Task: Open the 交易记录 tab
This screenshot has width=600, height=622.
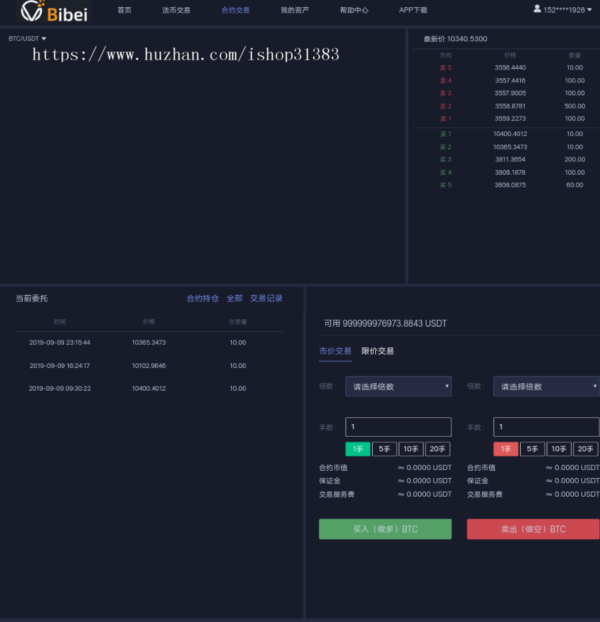Action: (x=266, y=299)
